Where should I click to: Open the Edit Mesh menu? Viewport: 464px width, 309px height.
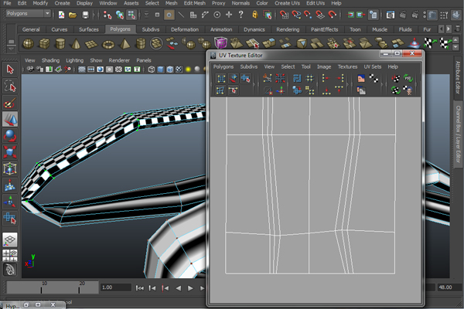194,3
